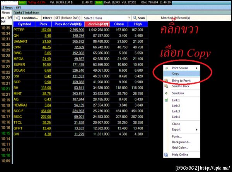
Task: Click CPN previous price 48.75
Action: coord(47,47)
